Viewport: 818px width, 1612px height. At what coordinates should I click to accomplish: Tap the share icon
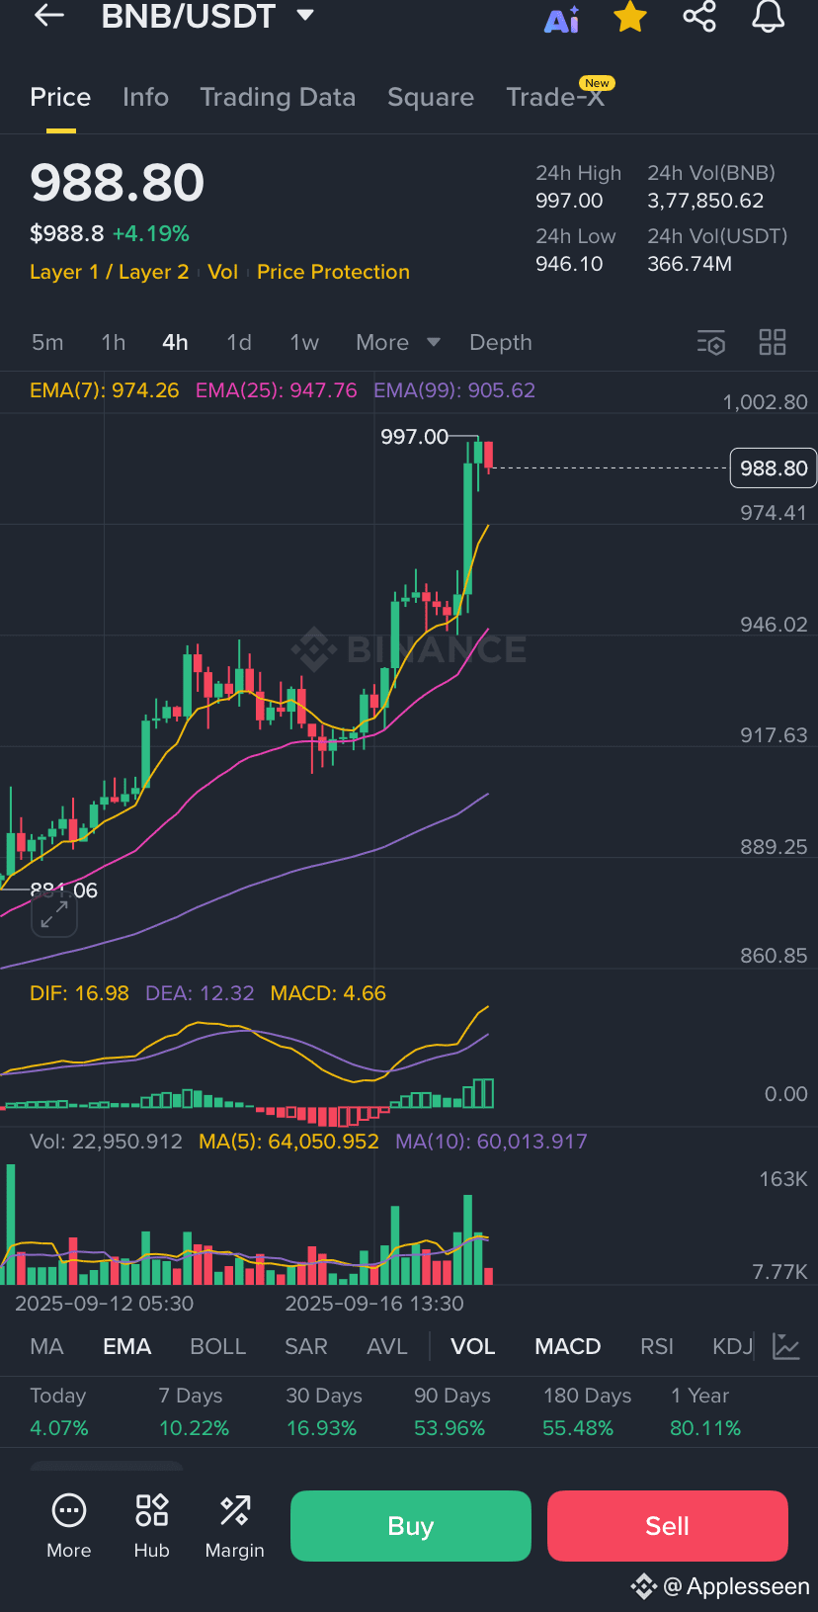(x=699, y=16)
